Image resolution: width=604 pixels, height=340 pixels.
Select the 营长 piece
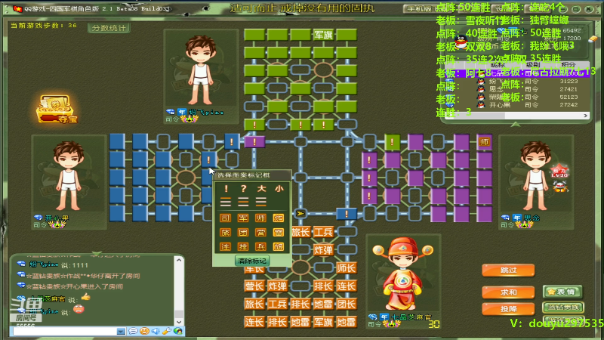click(254, 286)
